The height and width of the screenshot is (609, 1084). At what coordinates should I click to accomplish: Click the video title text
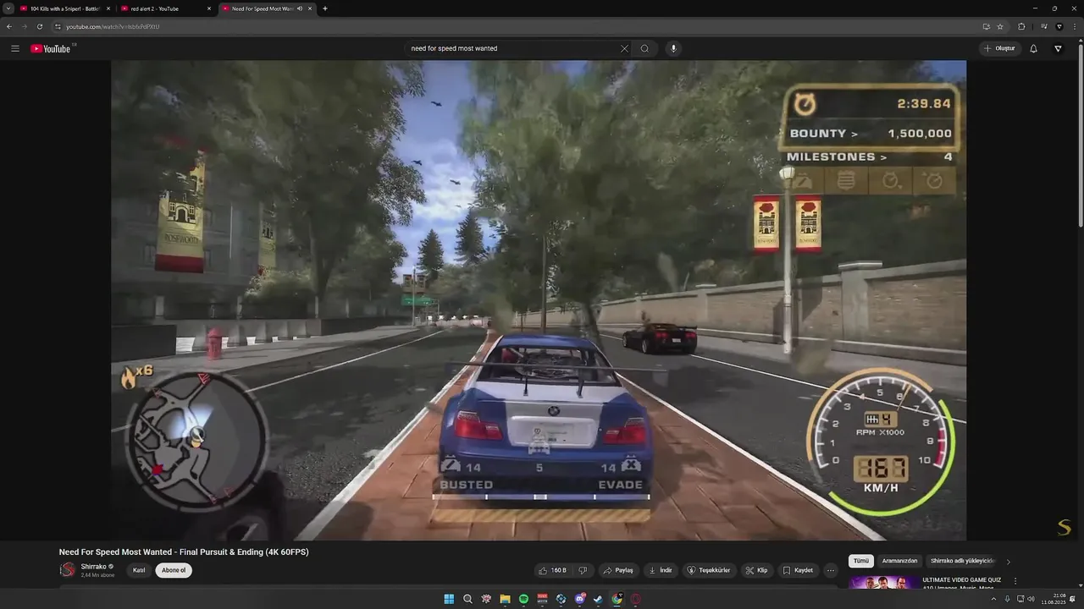point(184,552)
